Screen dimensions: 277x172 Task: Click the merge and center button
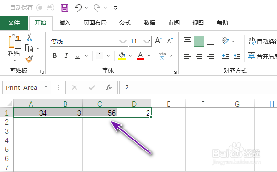[263, 56]
